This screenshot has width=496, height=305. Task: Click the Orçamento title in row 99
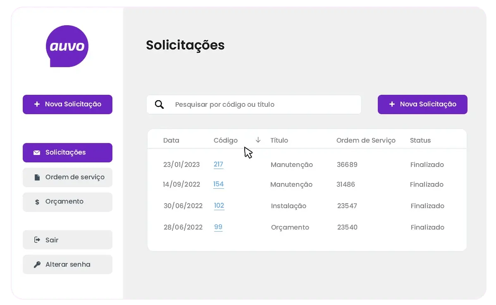pyautogui.click(x=290, y=228)
